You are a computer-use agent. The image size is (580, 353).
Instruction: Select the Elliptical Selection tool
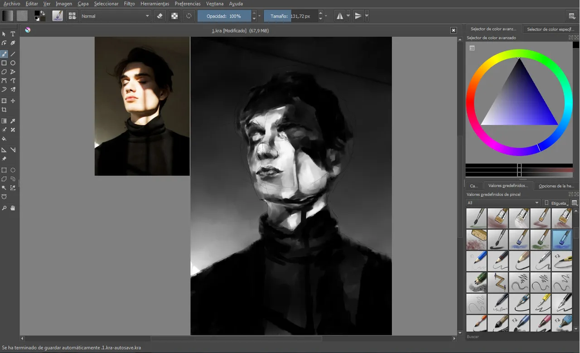[13, 170]
